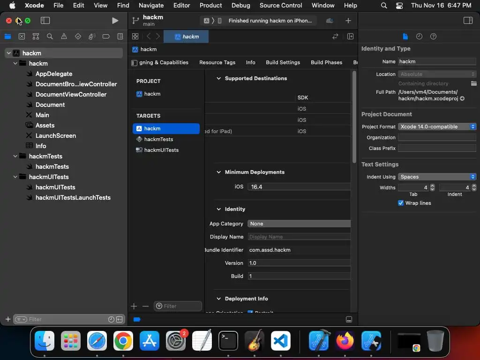Open the related items grid menu

pos(135,37)
